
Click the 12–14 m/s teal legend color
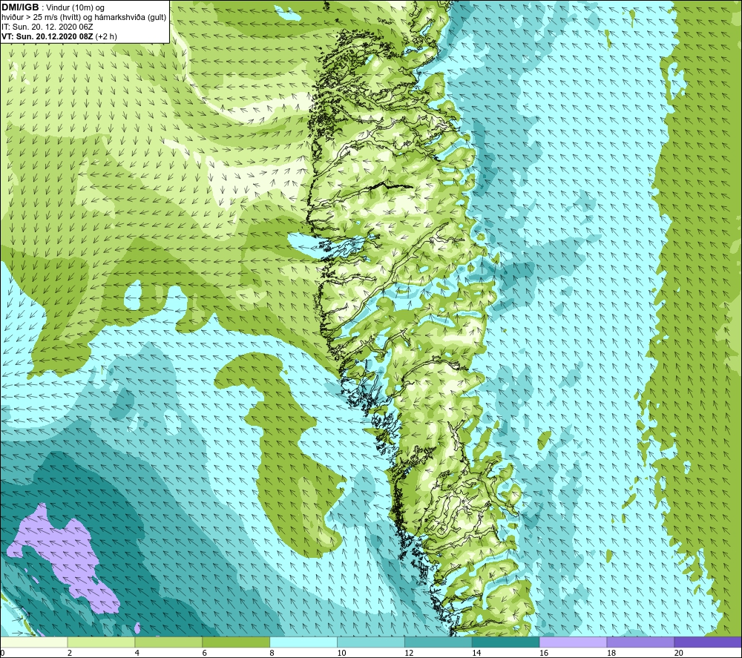tap(439, 642)
